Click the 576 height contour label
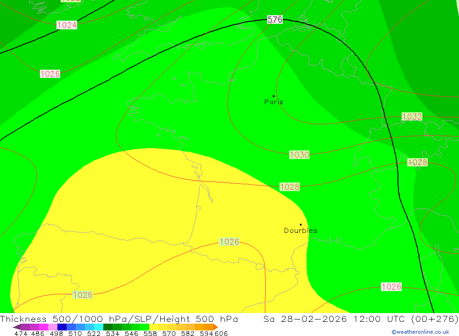Image resolution: width=459 pixels, height=336 pixels. (x=275, y=20)
